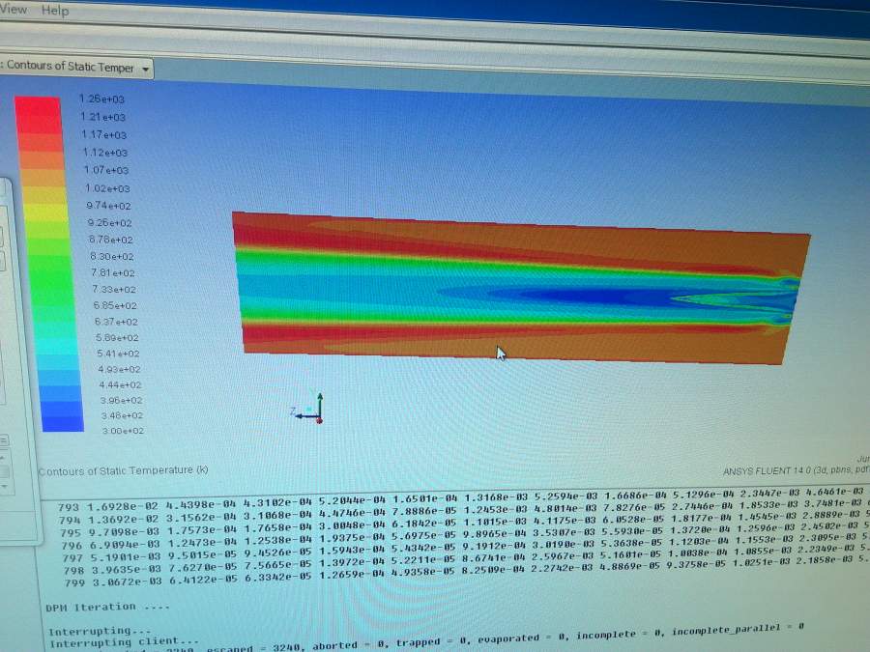Click the color legend bar
The height and width of the screenshot is (652, 870).
[x=49, y=264]
